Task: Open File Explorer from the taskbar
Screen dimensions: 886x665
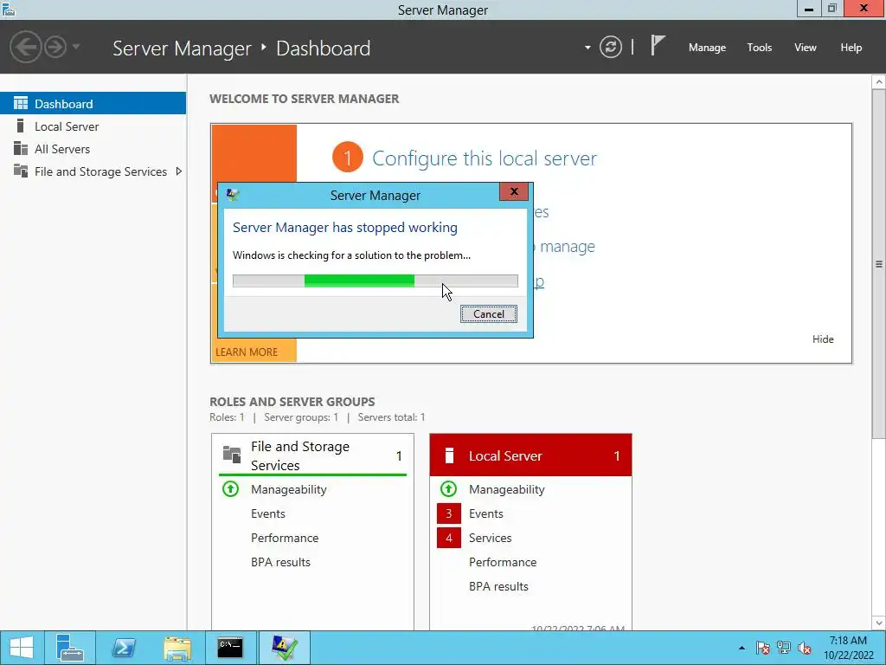Action: (x=177, y=648)
